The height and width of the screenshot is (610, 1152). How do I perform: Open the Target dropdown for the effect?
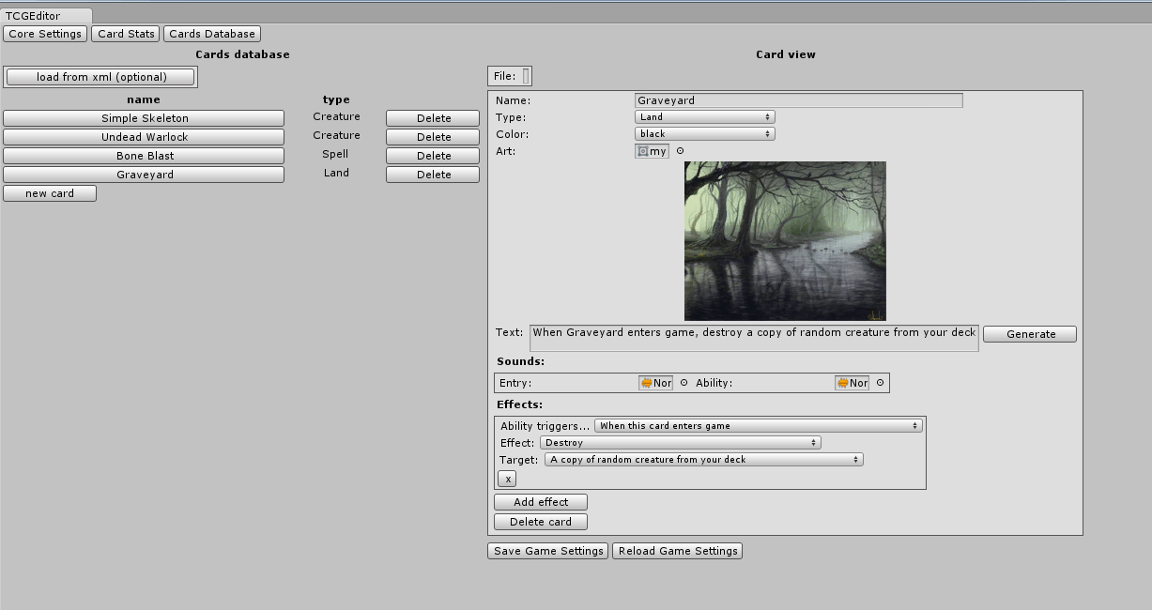[703, 459]
